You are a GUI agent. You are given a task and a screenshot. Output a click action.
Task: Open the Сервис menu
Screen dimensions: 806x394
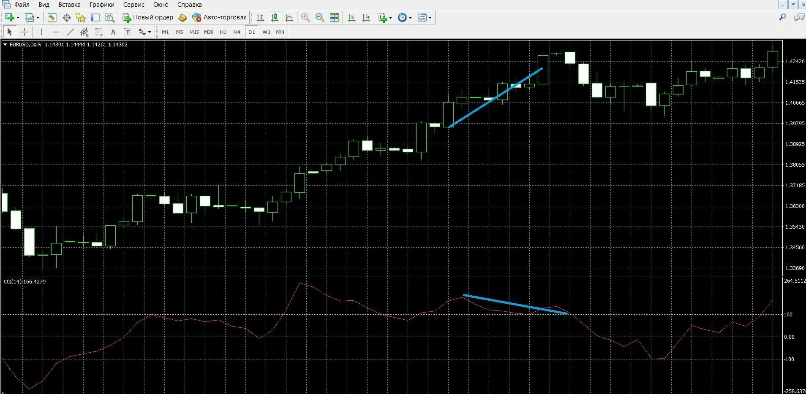[134, 5]
